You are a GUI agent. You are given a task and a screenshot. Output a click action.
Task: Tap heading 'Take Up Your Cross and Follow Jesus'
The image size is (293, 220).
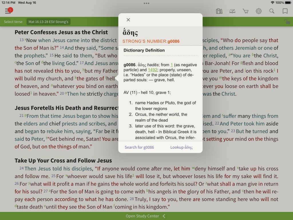[x=63, y=160]
